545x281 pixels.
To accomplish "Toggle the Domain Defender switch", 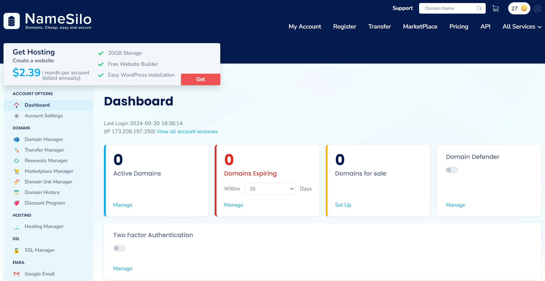I will pos(452,170).
